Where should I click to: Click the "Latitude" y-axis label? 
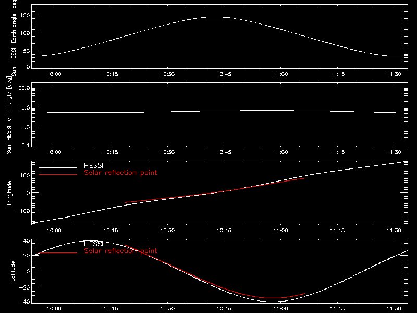pyautogui.click(x=13, y=271)
